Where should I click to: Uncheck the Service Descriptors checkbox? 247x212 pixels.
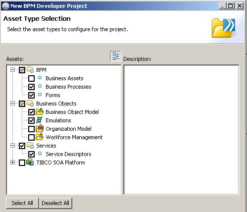click(x=31, y=154)
